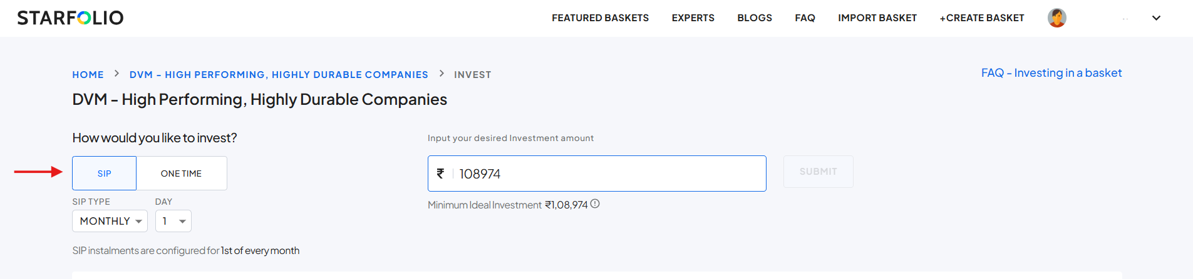Open Featured Baskets menu item
Image resolution: width=1193 pixels, height=279 pixels.
pyautogui.click(x=600, y=18)
